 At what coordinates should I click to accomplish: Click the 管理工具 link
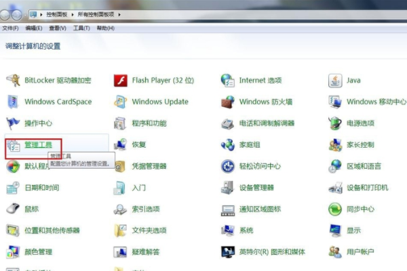38,145
